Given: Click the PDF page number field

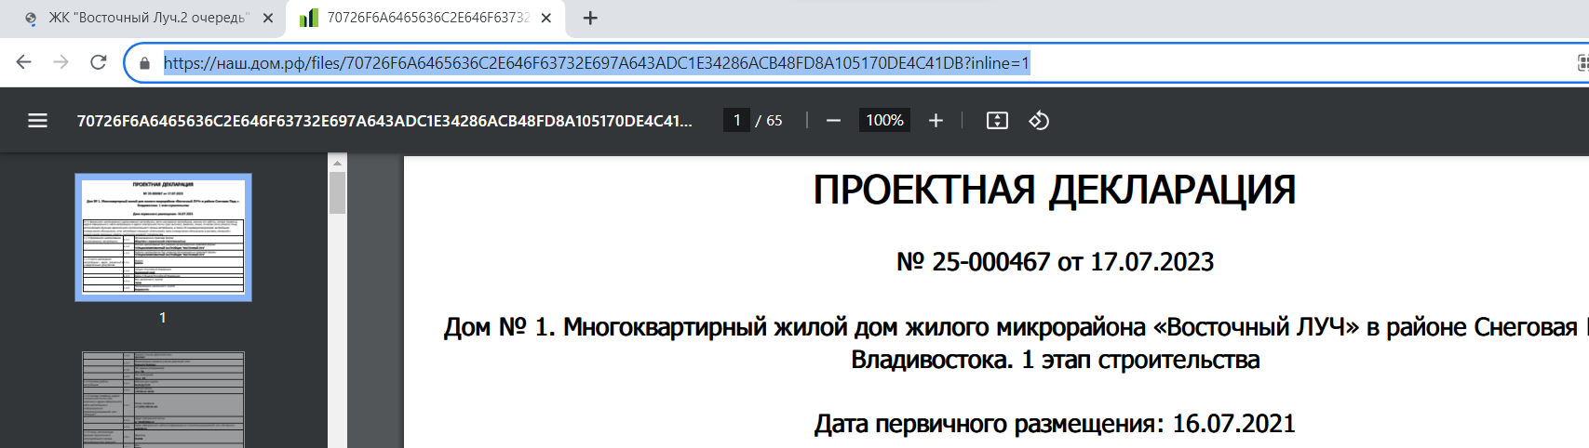Looking at the screenshot, I should (736, 121).
